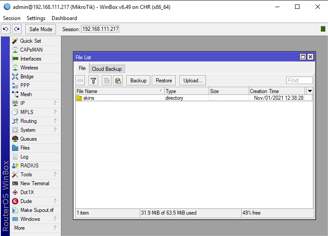Screen dimensions: 328x236
Task: Switch to the Cloud Backup tab
Action: point(107,69)
